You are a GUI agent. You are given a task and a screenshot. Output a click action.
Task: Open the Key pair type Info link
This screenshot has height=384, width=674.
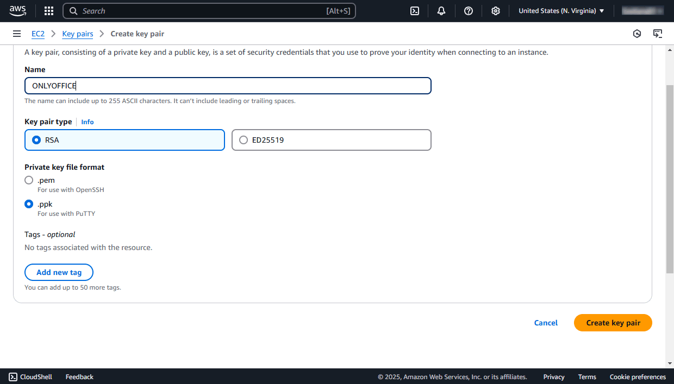pyautogui.click(x=87, y=121)
